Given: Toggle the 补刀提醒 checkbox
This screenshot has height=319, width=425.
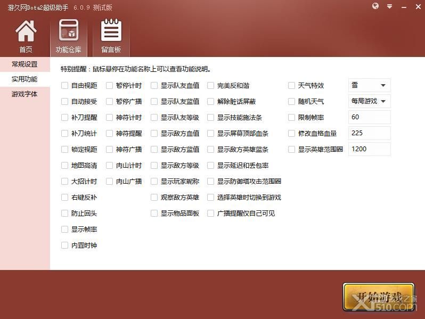Looking at the screenshot, I should coord(64,118).
